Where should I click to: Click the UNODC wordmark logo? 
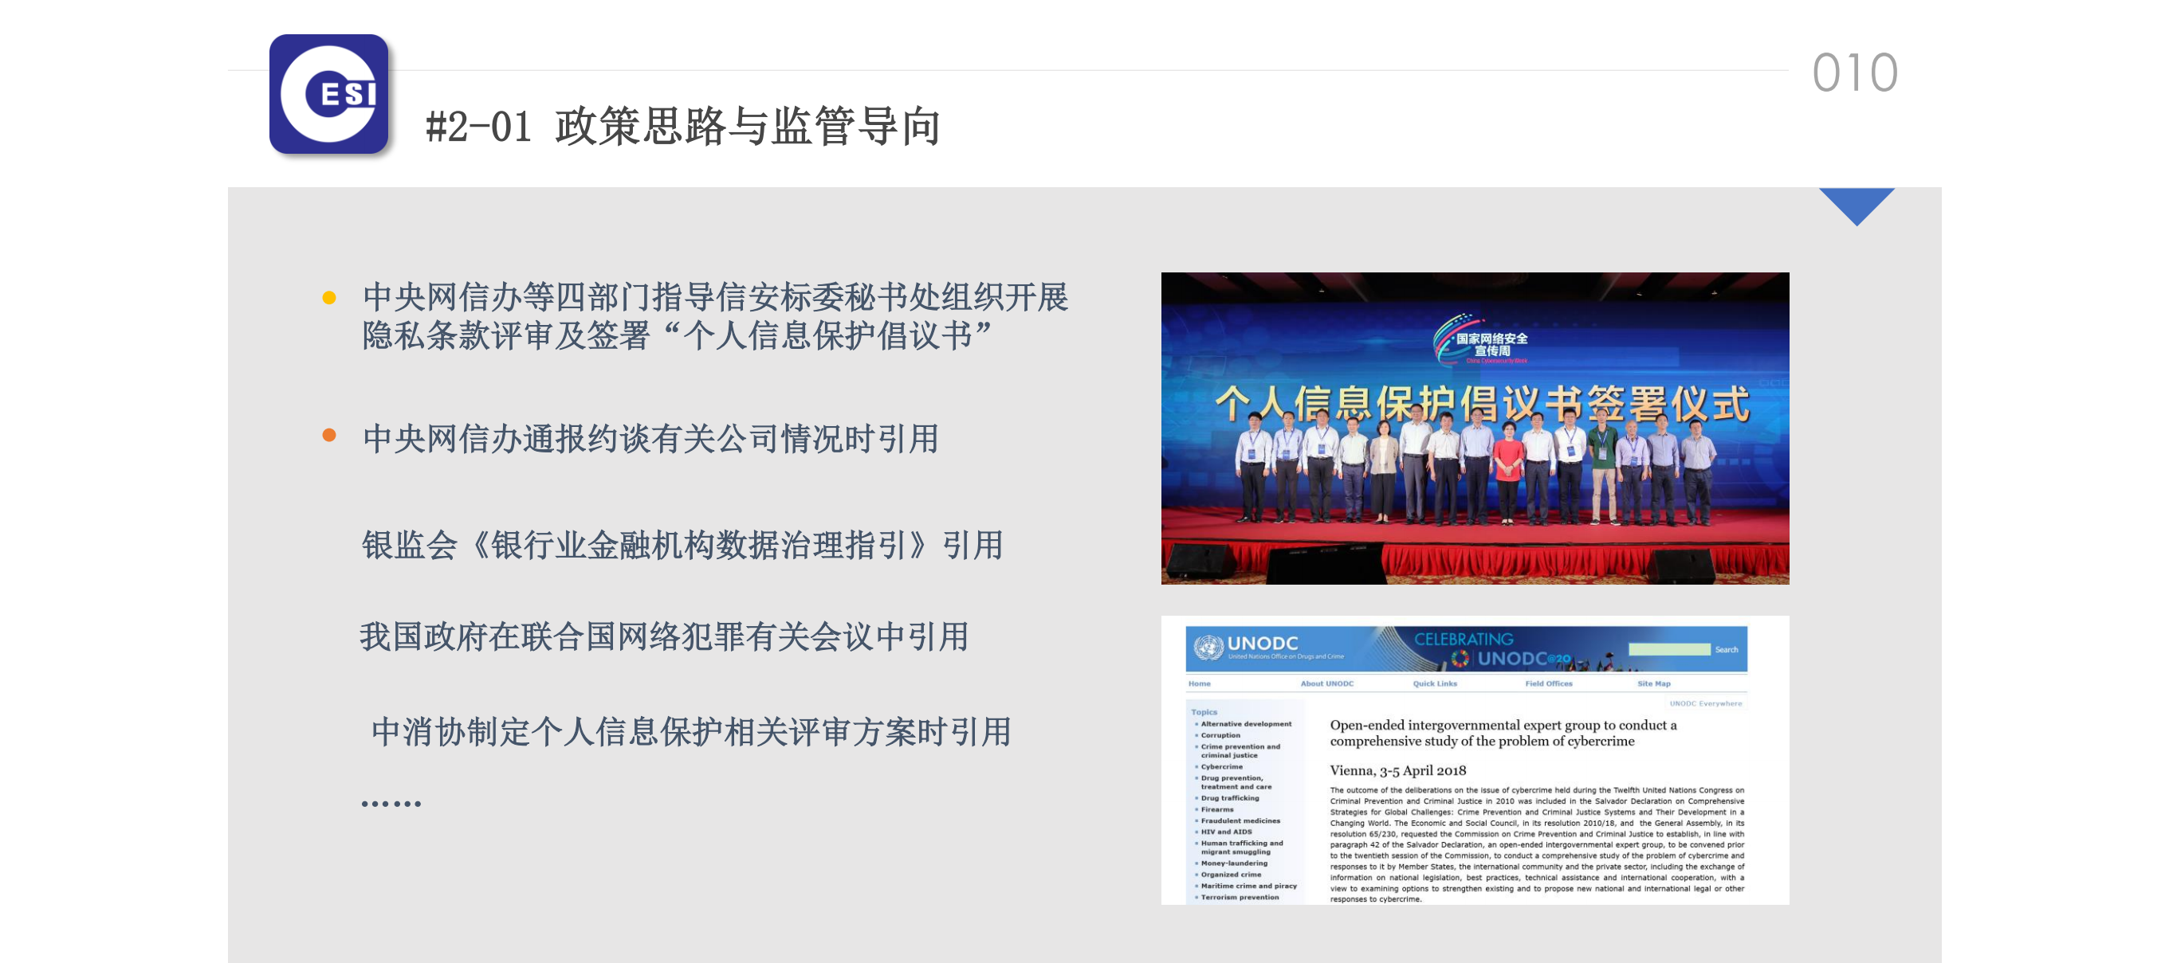point(1263,644)
